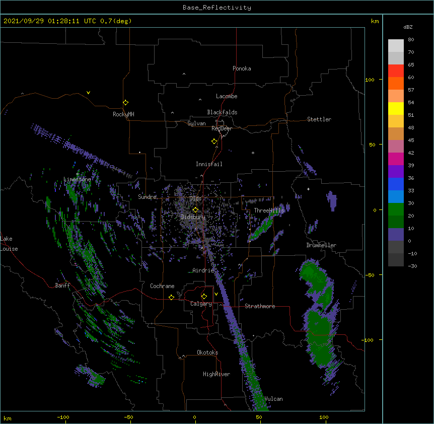The height and width of the screenshot is (424, 434).
Task: Click the -100 tick on the right axis
Action: coord(368,340)
